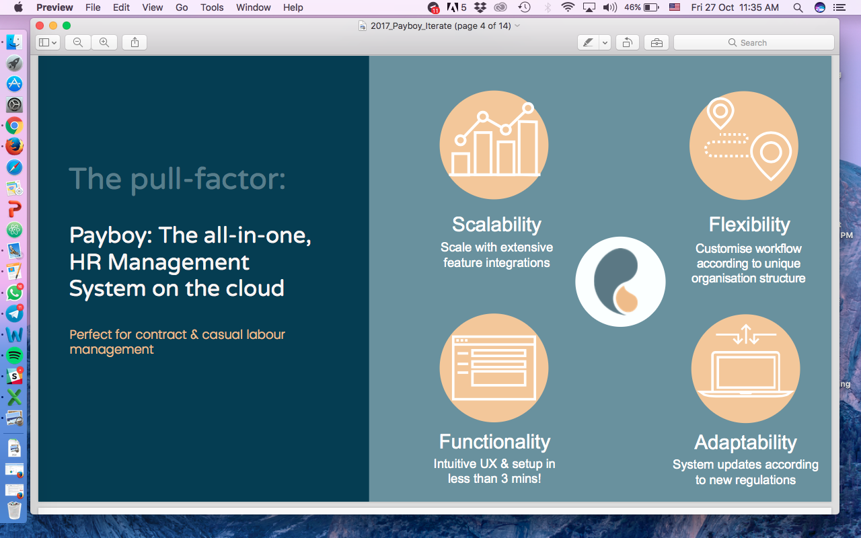The width and height of the screenshot is (861, 538).
Task: Open the Atom editor in the Dock
Action: click(14, 230)
